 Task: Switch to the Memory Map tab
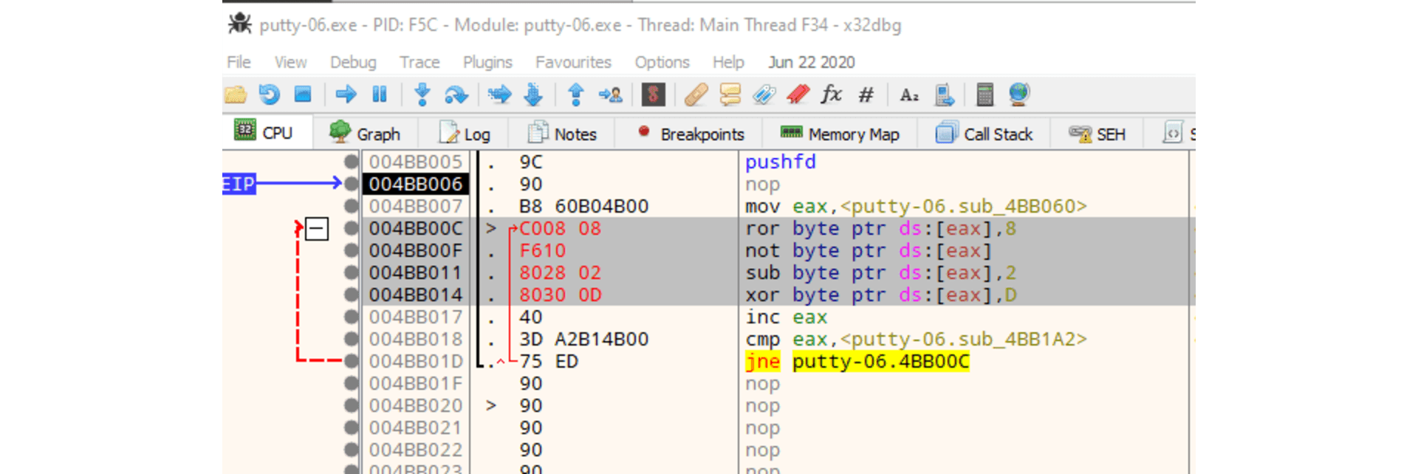(x=840, y=134)
